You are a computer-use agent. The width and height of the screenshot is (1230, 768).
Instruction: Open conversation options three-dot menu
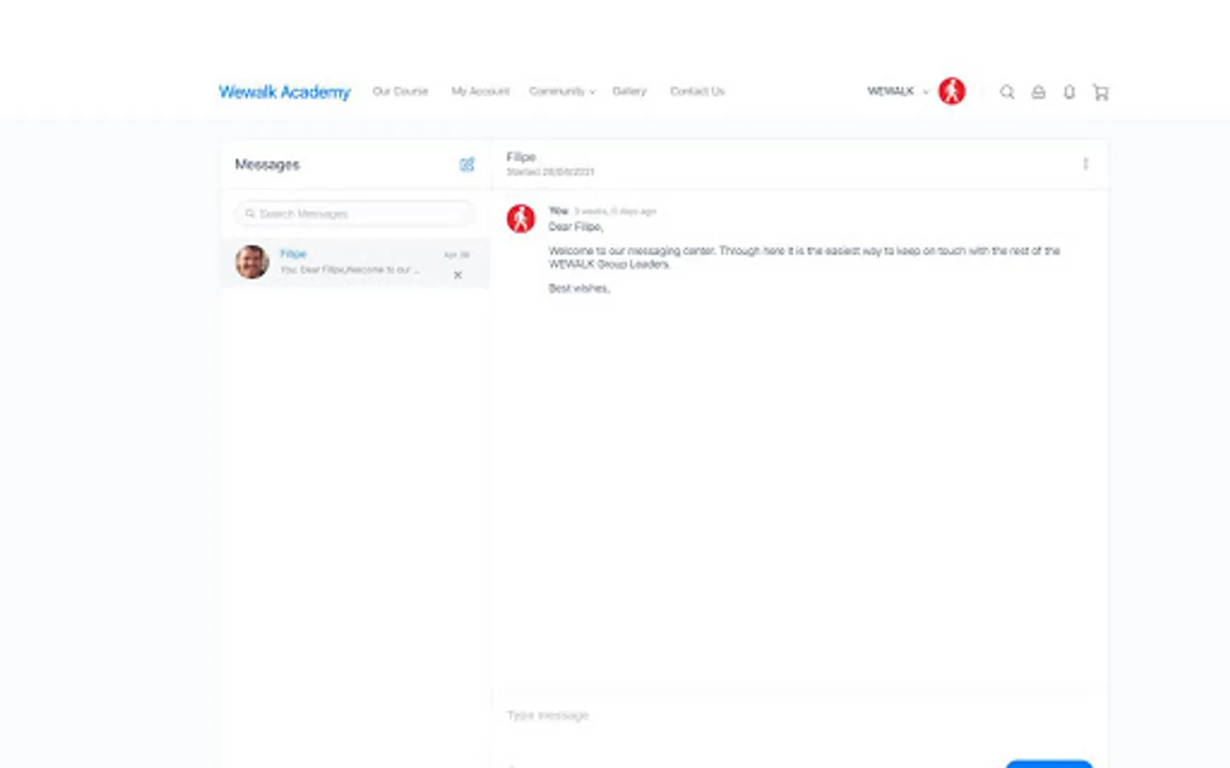(1086, 164)
